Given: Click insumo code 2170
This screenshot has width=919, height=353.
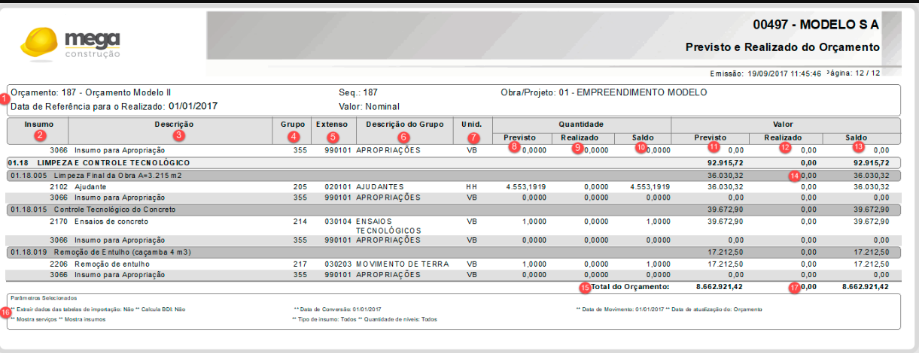Looking at the screenshot, I should 59,222.
